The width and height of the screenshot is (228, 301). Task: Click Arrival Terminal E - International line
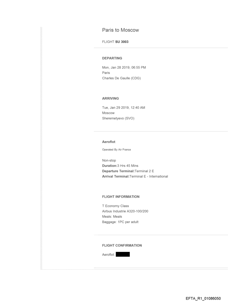pyautogui.click(x=135, y=176)
